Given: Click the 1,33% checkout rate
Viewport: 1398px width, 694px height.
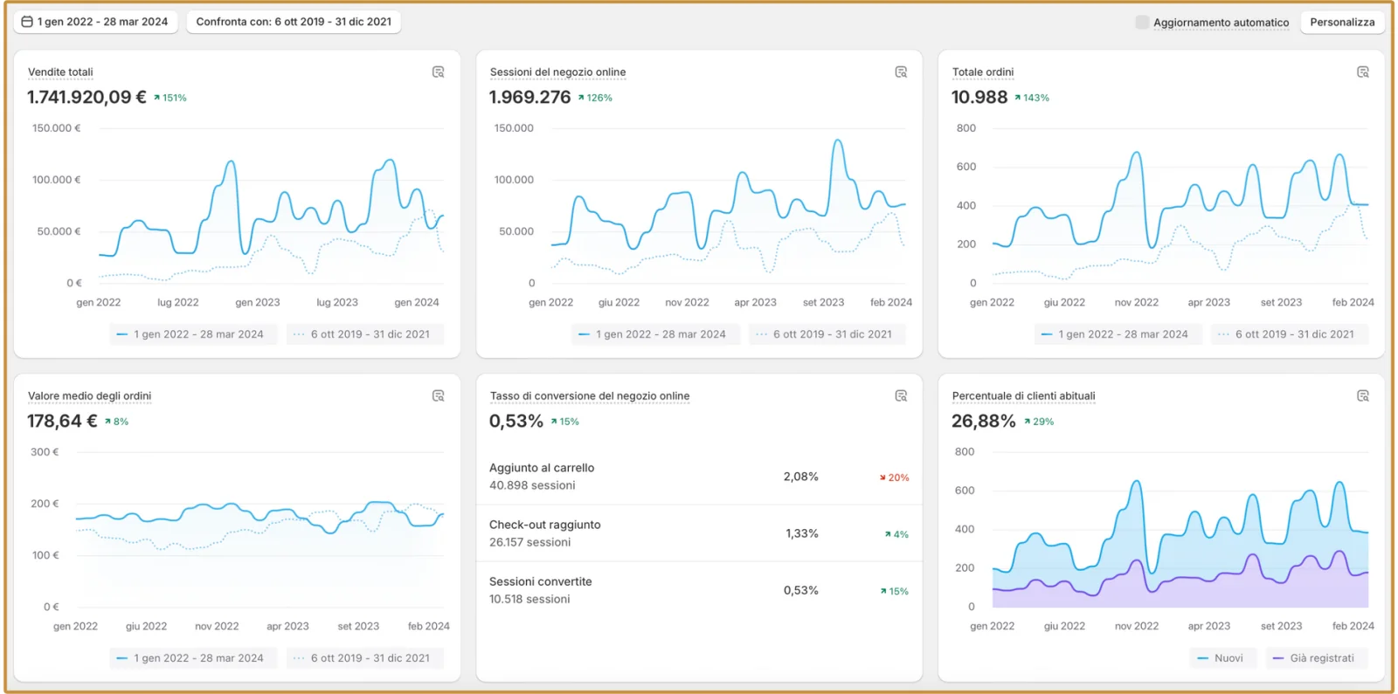Looking at the screenshot, I should pos(801,533).
